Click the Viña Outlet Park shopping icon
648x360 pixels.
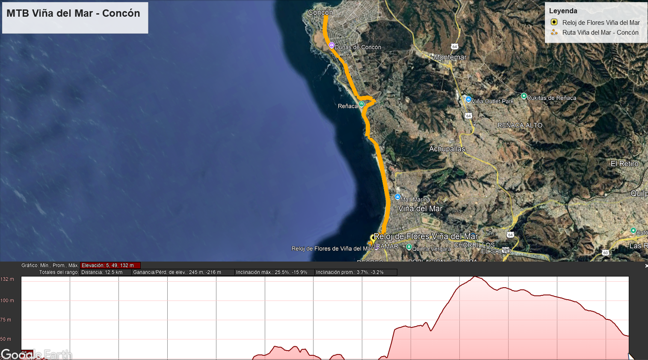coord(468,99)
